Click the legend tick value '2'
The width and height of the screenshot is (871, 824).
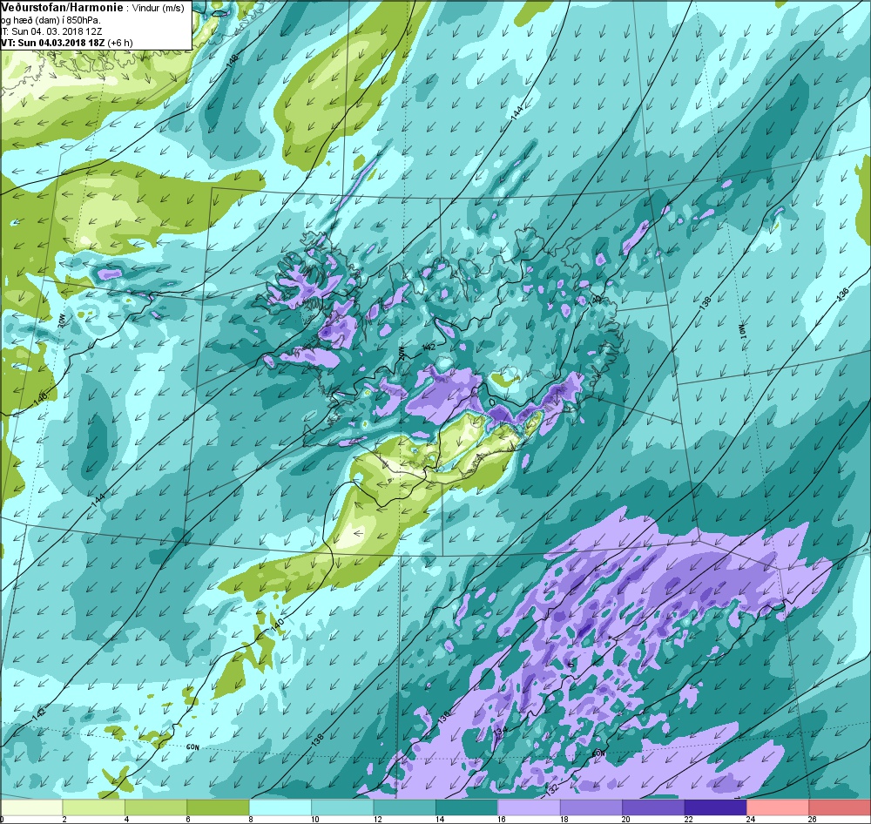[64, 819]
